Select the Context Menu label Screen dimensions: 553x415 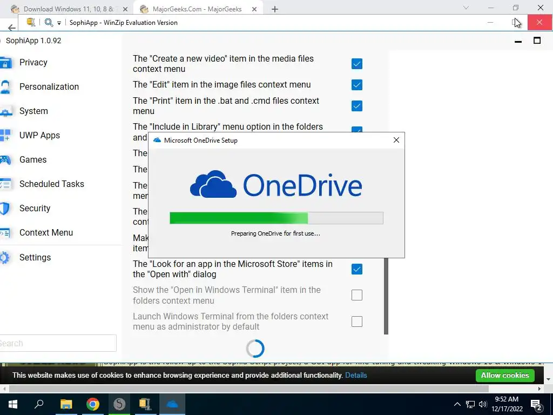click(x=46, y=233)
